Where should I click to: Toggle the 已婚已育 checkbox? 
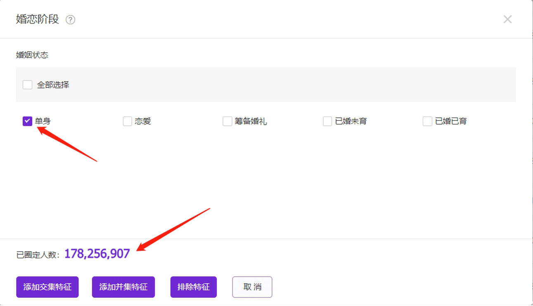(427, 121)
